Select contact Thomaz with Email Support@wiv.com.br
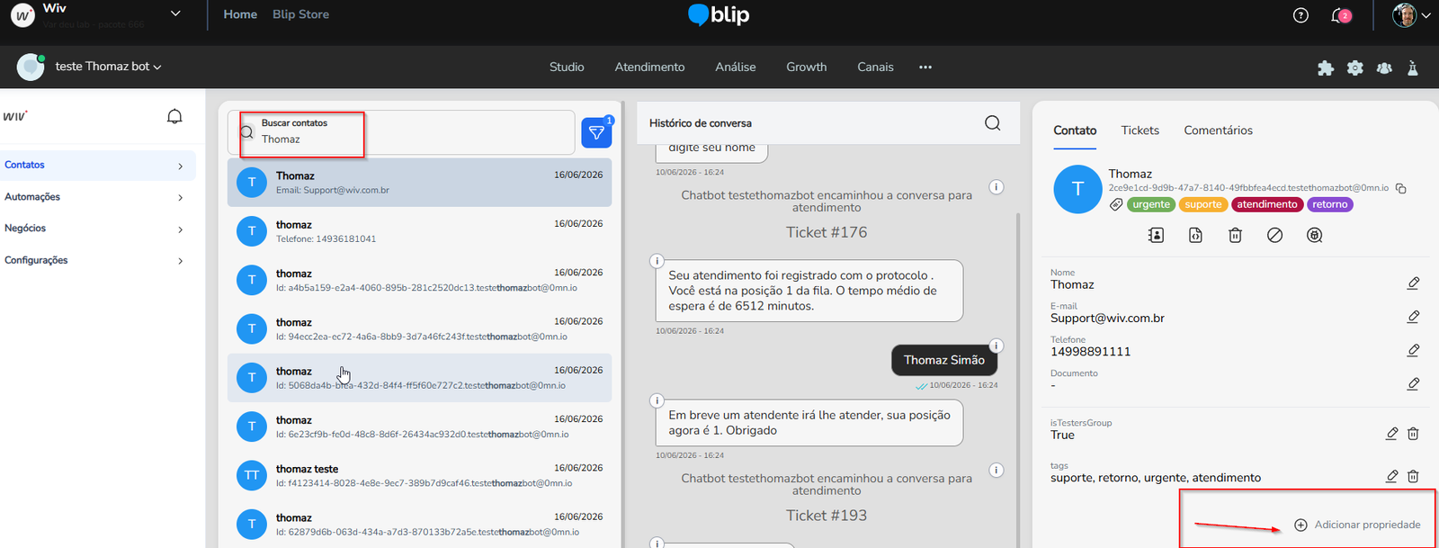Screen dimensions: 1439x548 pyautogui.click(x=419, y=183)
